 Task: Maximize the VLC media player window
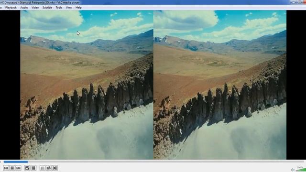(299, 2)
